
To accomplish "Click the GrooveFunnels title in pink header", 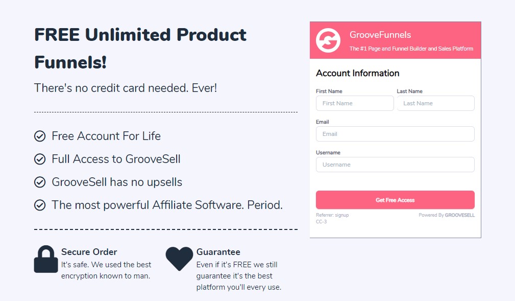I will pos(380,35).
